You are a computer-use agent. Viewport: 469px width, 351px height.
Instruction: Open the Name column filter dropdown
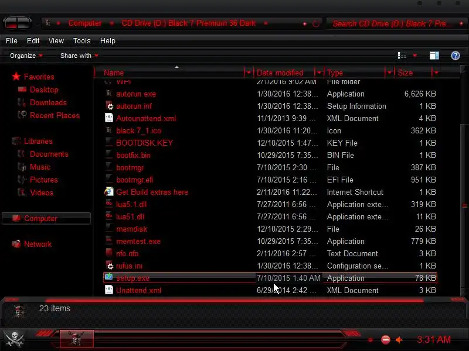pyautogui.click(x=248, y=73)
